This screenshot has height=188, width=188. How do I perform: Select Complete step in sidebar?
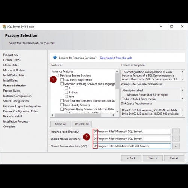pos(9,127)
